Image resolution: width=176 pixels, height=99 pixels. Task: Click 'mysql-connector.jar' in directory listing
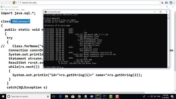click(94, 56)
